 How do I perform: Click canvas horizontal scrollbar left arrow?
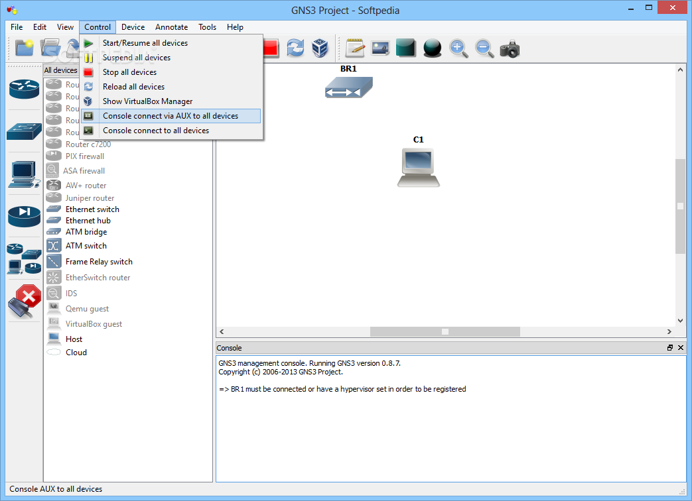222,331
